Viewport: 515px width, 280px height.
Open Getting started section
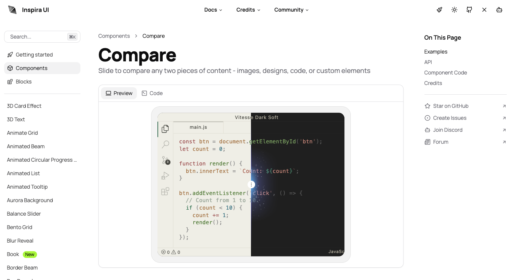(34, 55)
